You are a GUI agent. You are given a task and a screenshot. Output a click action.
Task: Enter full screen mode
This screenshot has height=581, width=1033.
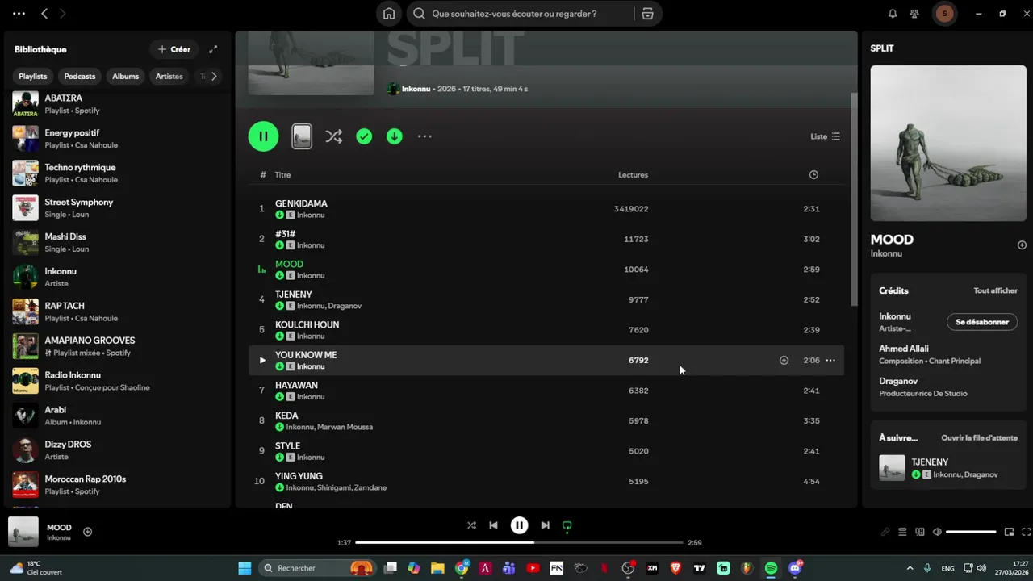click(x=1027, y=532)
